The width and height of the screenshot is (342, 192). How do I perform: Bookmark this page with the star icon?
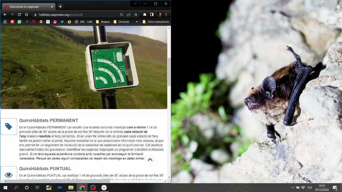136,15
